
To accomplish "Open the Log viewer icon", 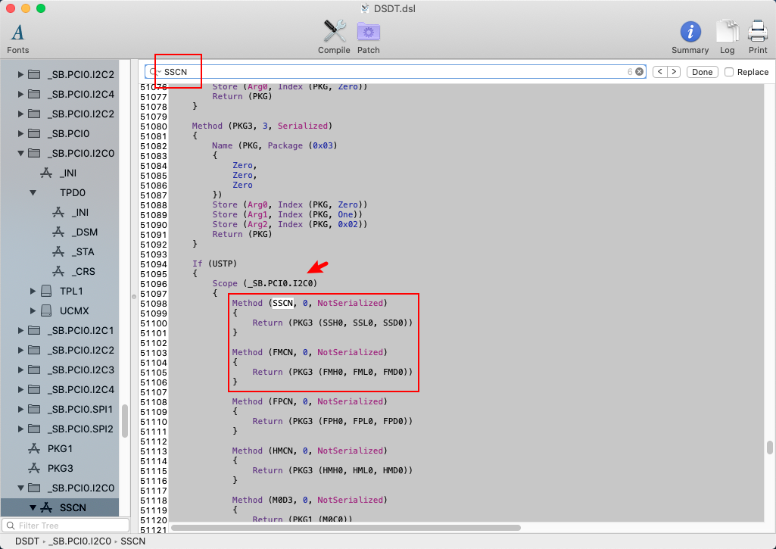I will tap(727, 32).
